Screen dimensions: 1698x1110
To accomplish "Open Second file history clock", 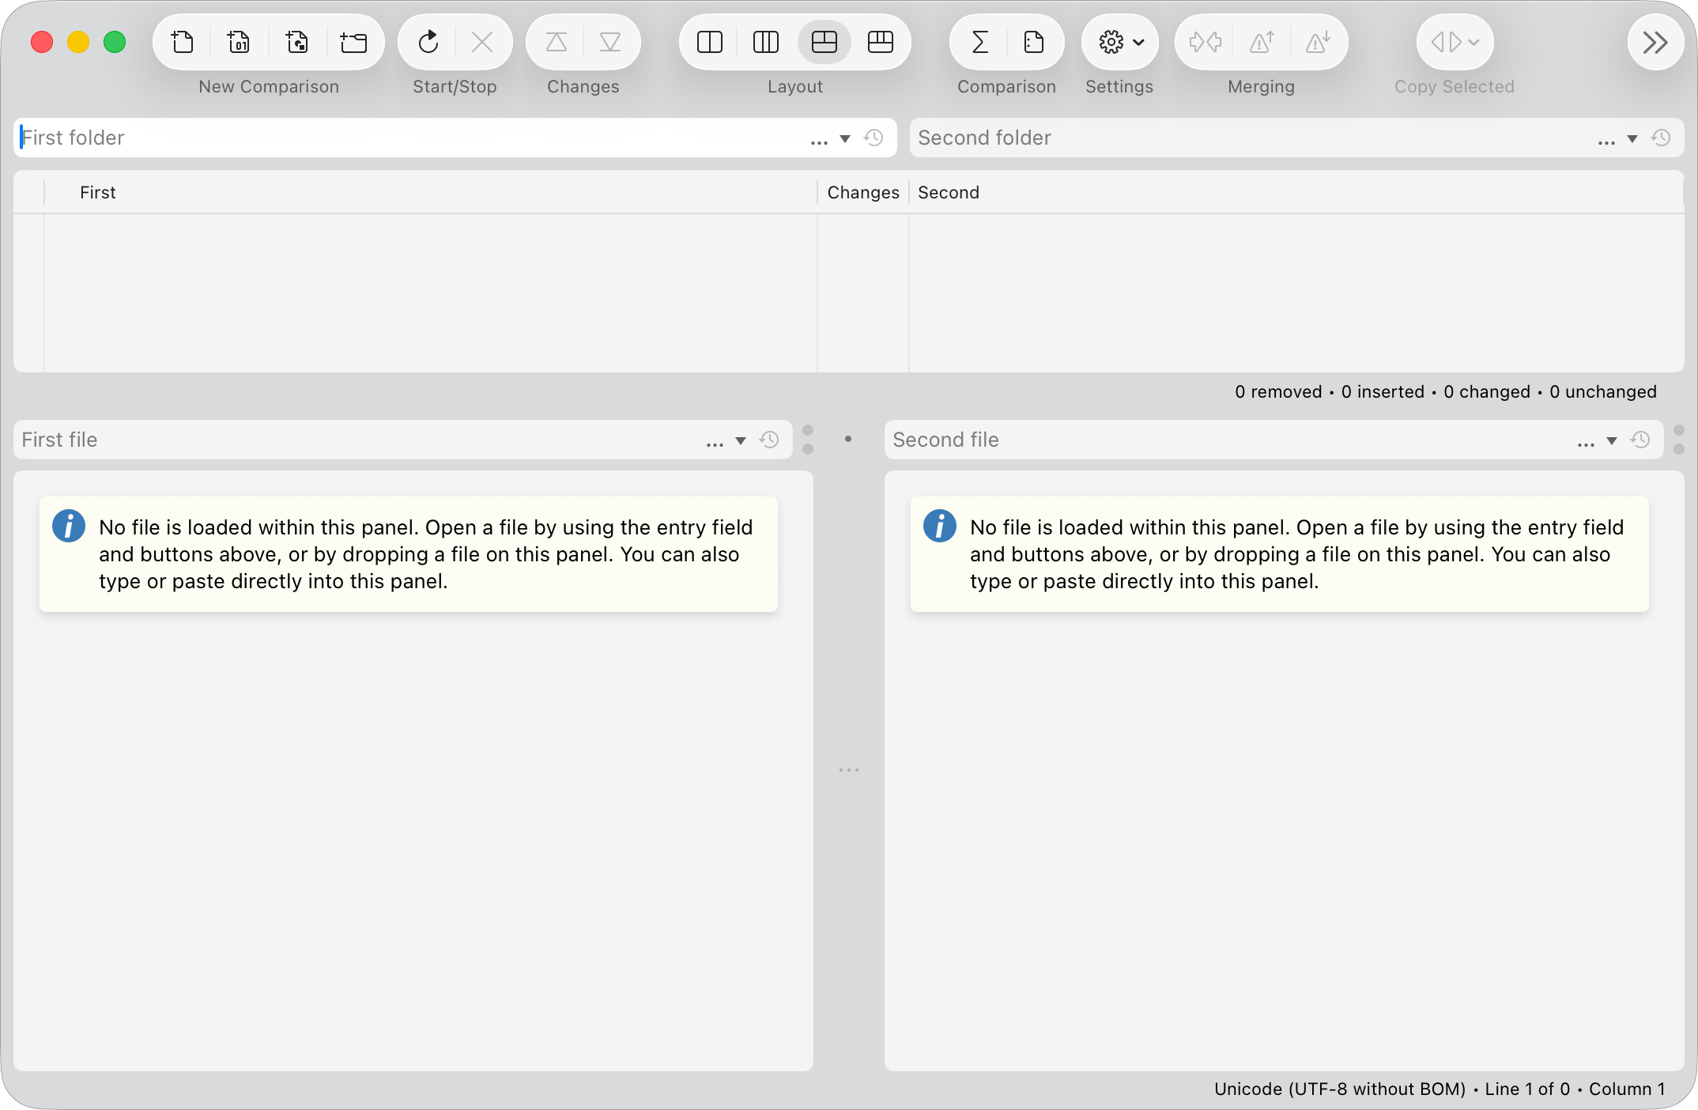I will (x=1640, y=440).
